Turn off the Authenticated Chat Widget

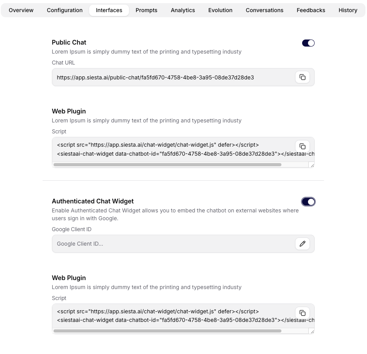coord(308,201)
